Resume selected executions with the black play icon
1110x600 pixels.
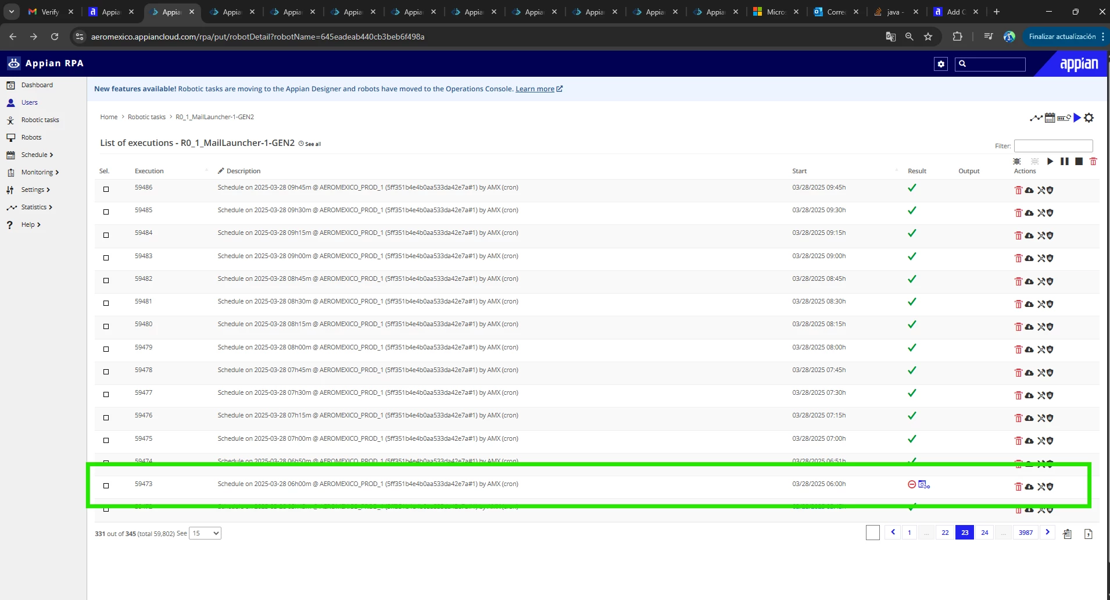click(1050, 162)
